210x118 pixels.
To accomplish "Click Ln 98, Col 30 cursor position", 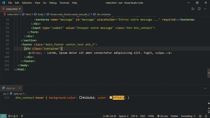I will pos(109,116).
